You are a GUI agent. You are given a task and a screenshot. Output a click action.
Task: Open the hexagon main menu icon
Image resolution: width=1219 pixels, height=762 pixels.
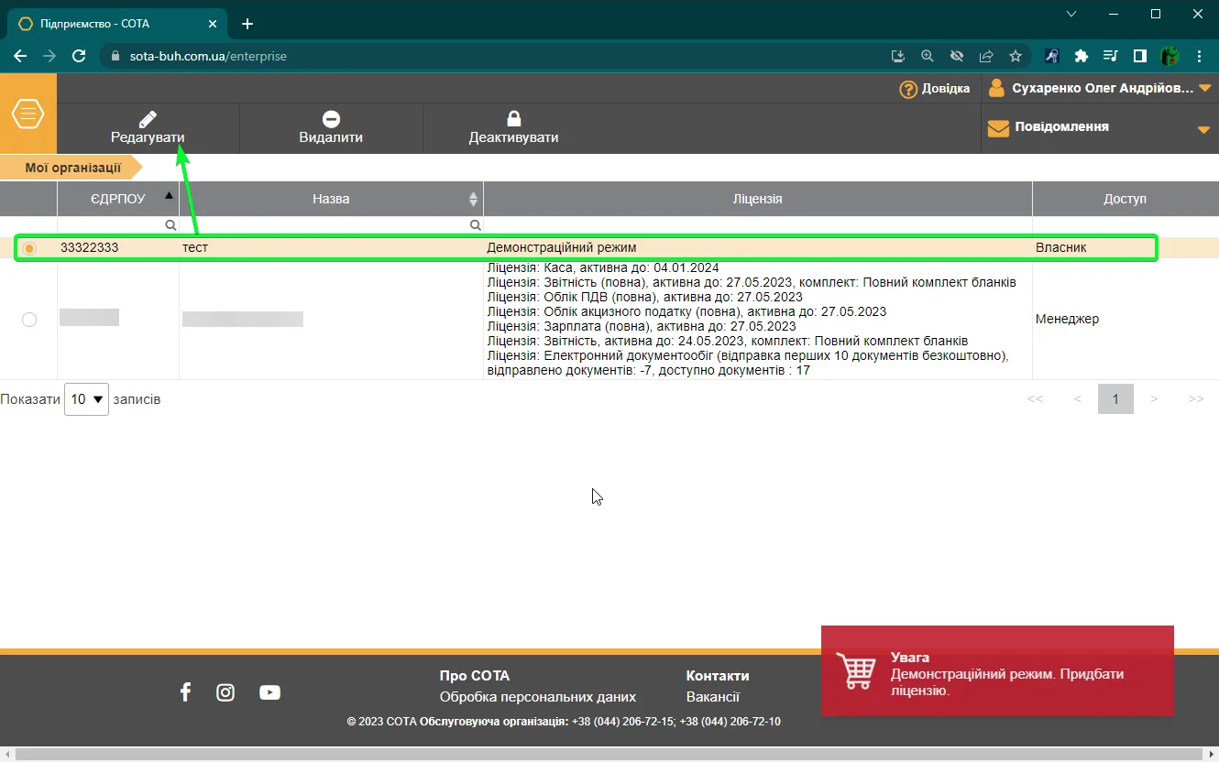27,114
